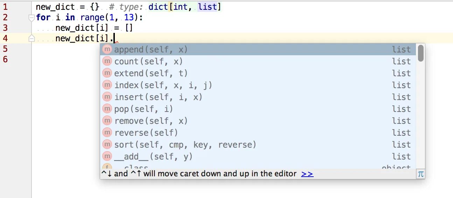453x198 pixels.
Task: Click the method icon beside count
Action: tap(107, 62)
